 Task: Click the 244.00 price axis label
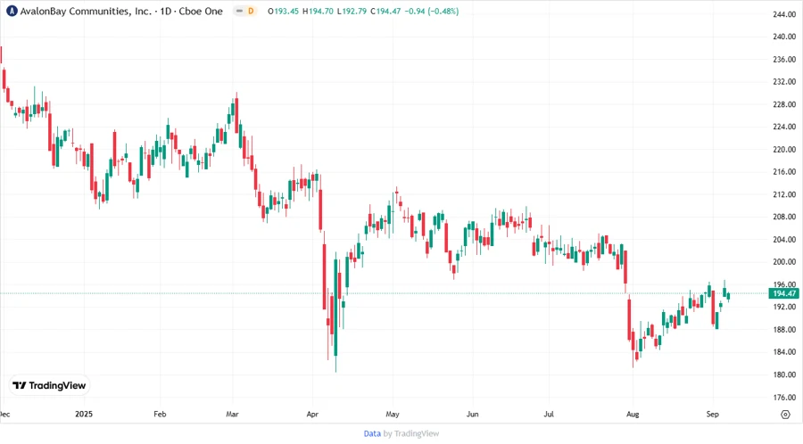[x=784, y=14]
